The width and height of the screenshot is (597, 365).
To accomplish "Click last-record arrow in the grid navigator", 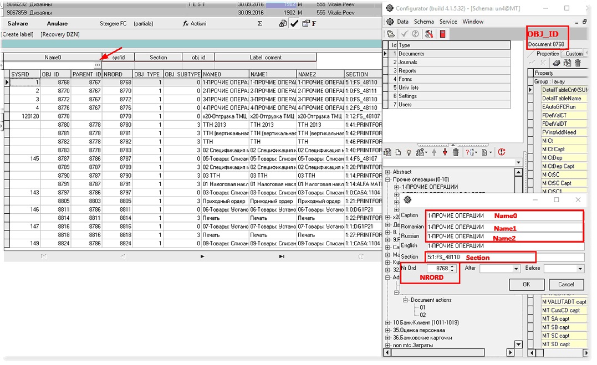I will [x=282, y=256].
